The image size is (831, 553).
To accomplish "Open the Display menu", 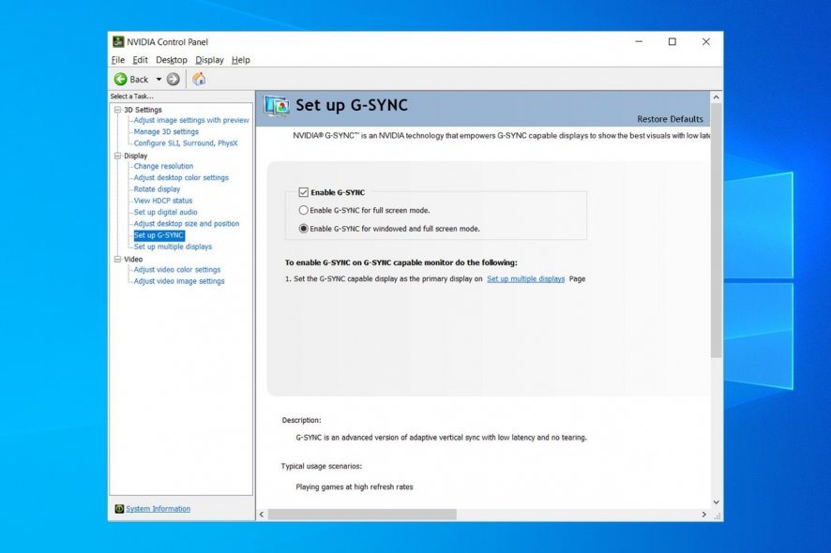I will pos(209,60).
